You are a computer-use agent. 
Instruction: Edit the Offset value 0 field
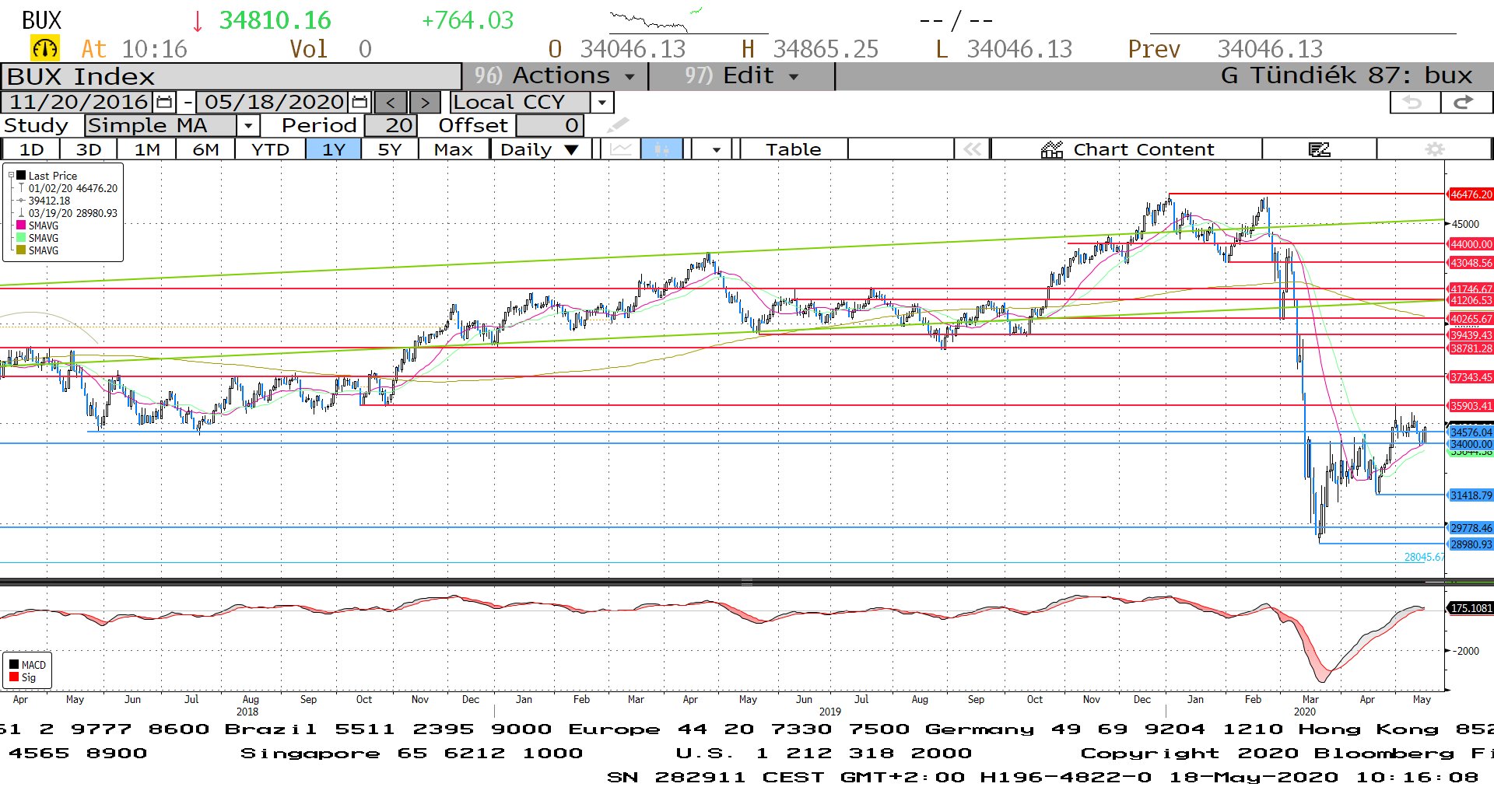click(549, 126)
